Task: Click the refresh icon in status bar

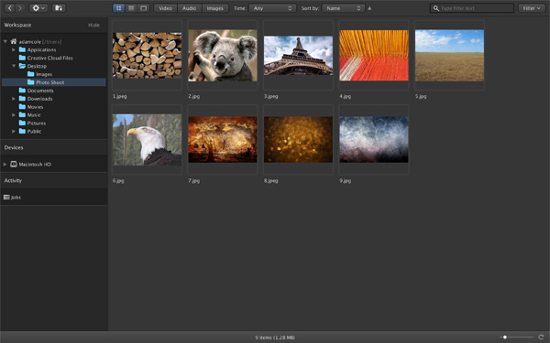Action: click(x=541, y=337)
